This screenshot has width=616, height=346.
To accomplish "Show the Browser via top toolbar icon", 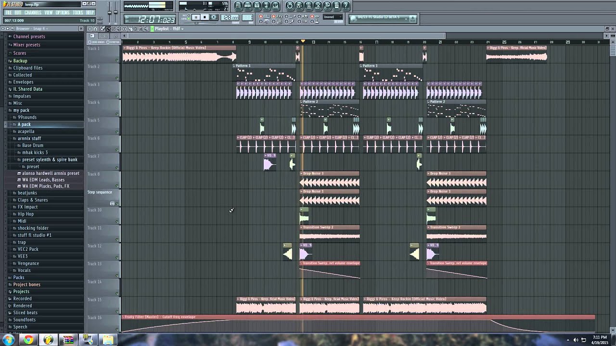I will click(x=266, y=6).
